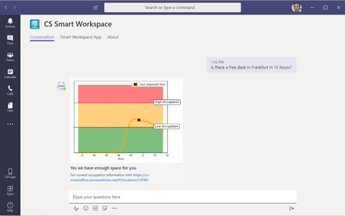This screenshot has height=216, width=345.
Task: Click the new chat compose icon
Action: (x=96, y=8)
